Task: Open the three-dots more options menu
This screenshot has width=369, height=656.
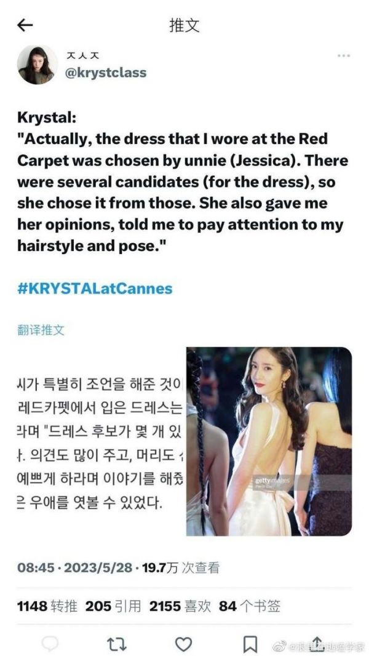Action: click(x=344, y=56)
